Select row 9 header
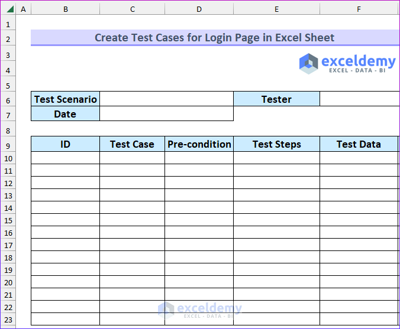This screenshot has height=329, width=400. [x=8, y=145]
